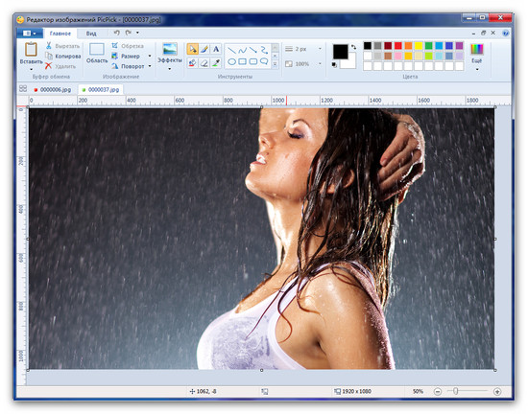Viewport: 528px width, 414px height.
Task: Expand the Поворот dropdown arrow
Action: pos(150,66)
